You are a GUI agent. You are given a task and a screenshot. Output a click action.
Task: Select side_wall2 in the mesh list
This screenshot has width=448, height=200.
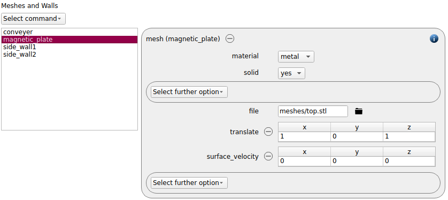(69, 55)
